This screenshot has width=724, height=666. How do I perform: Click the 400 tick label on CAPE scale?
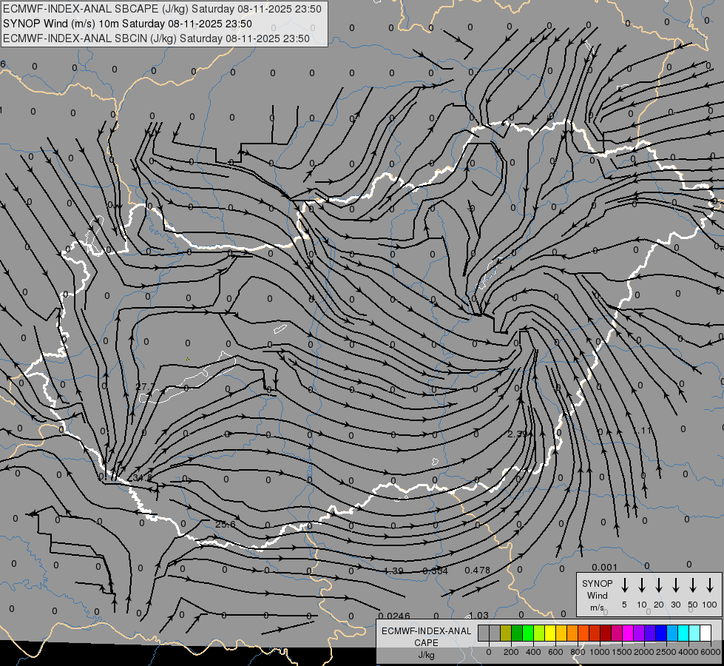coord(533,652)
